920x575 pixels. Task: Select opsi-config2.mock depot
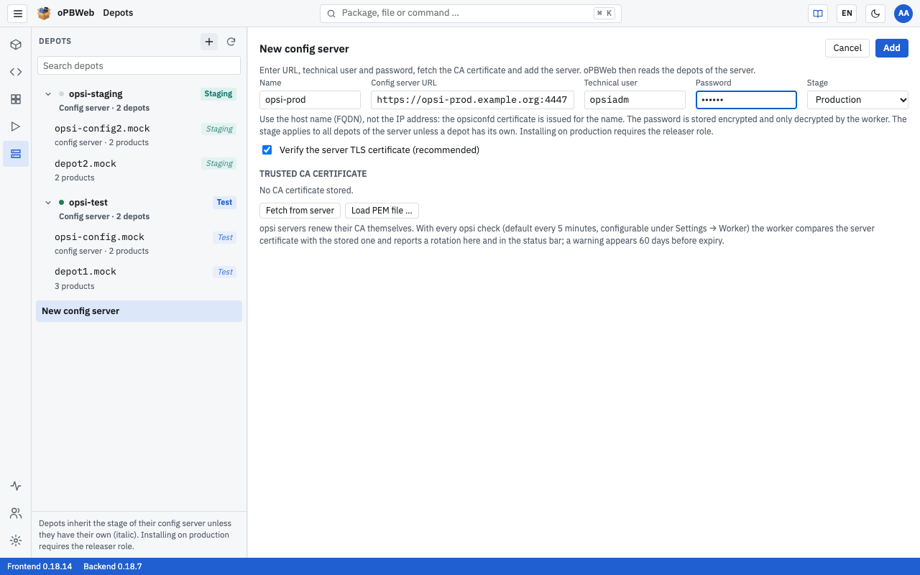(x=139, y=135)
